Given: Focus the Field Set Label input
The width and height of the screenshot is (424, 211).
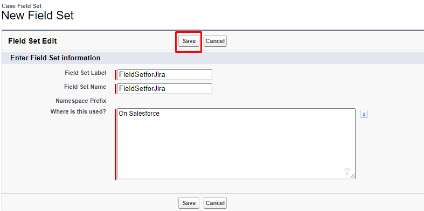Looking at the screenshot, I should [164, 75].
